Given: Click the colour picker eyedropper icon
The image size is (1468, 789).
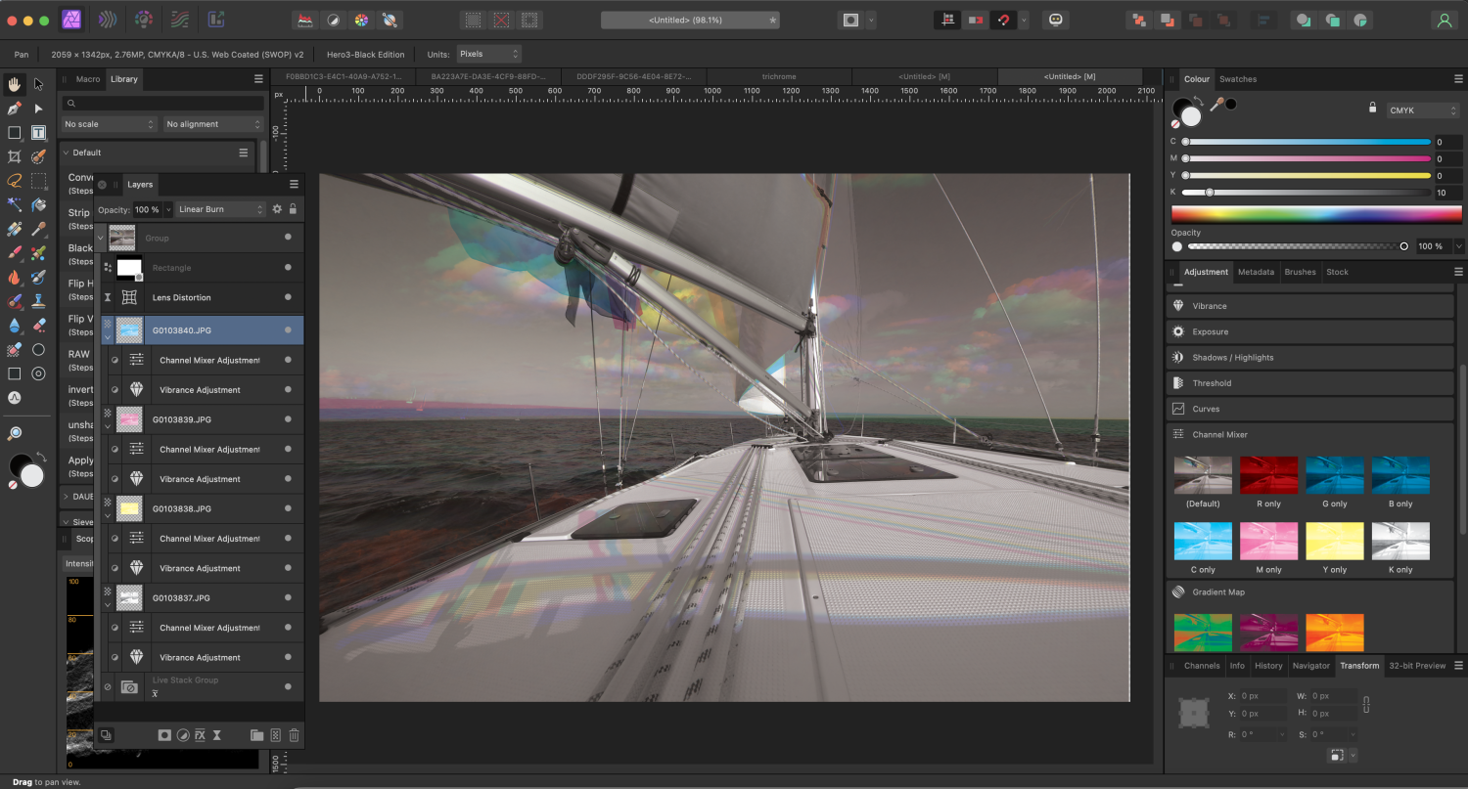Looking at the screenshot, I should (x=1216, y=105).
